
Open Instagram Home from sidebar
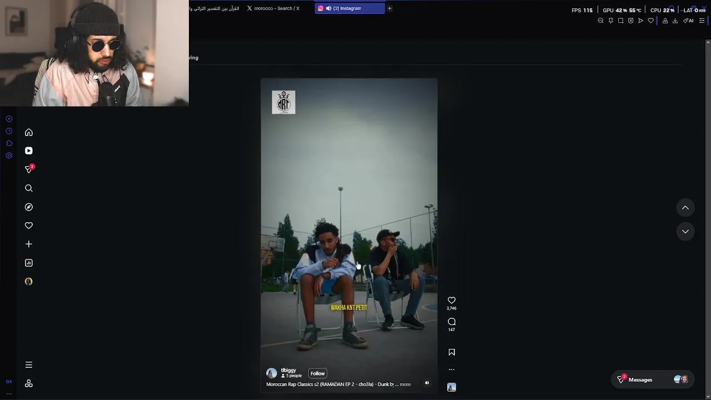click(x=29, y=132)
